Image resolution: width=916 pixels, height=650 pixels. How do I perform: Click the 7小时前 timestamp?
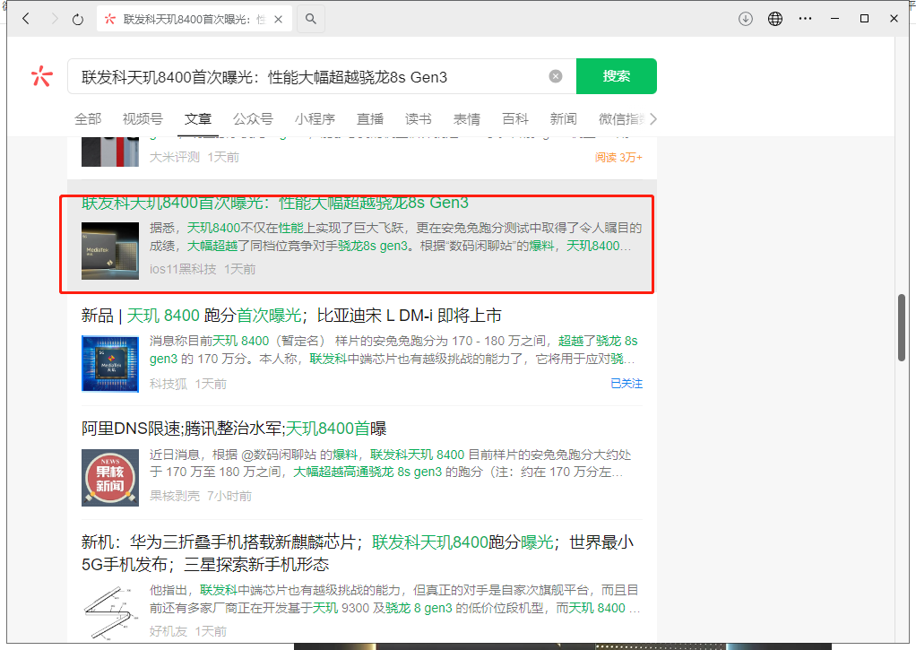point(229,497)
